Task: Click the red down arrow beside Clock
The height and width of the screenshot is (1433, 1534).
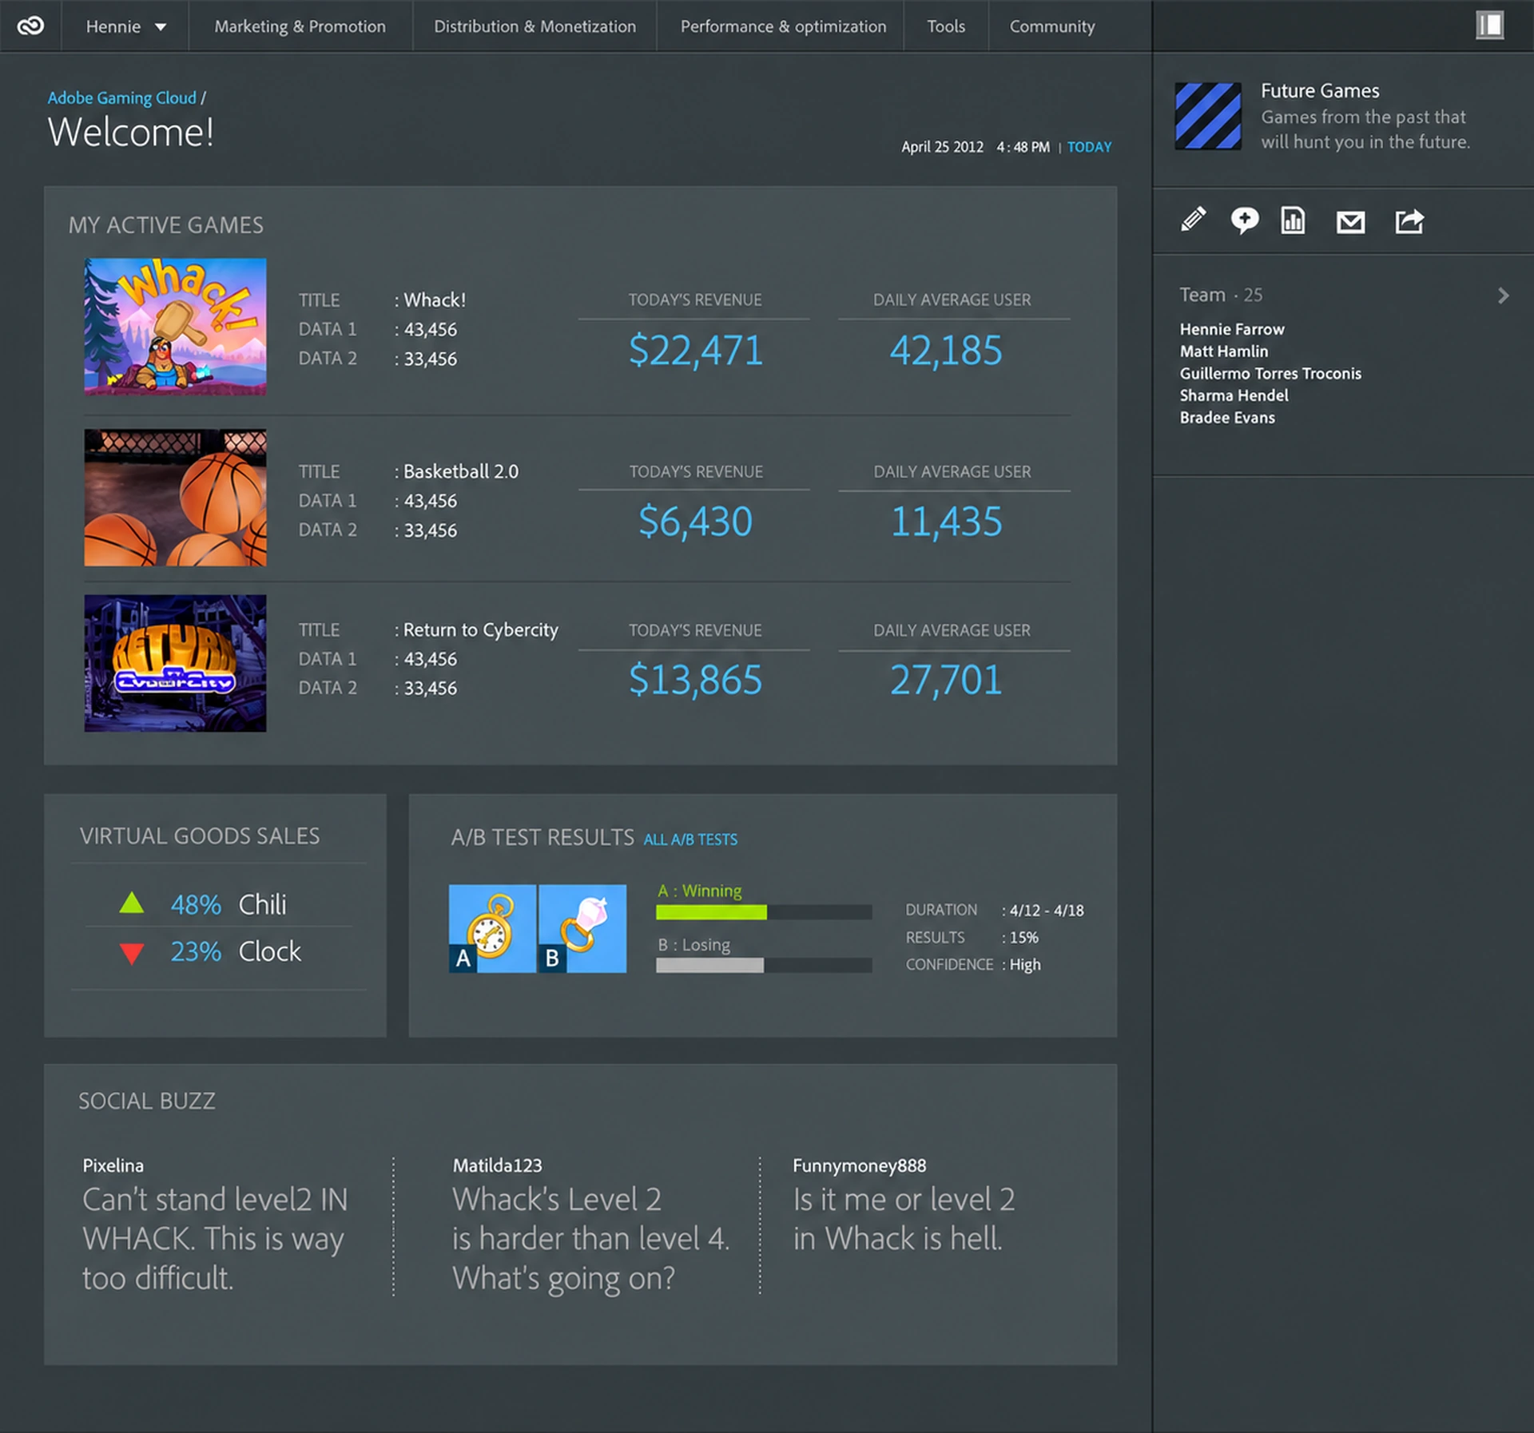Action: (132, 953)
